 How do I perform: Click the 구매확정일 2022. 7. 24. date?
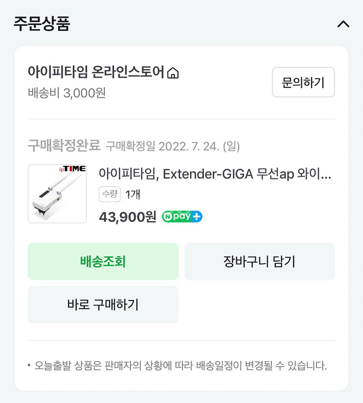pos(173,146)
